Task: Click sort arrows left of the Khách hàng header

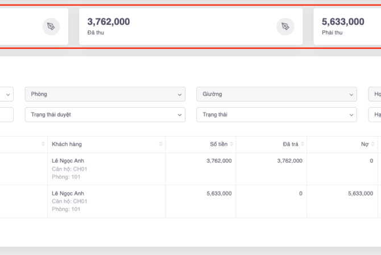Action: tap(43, 144)
